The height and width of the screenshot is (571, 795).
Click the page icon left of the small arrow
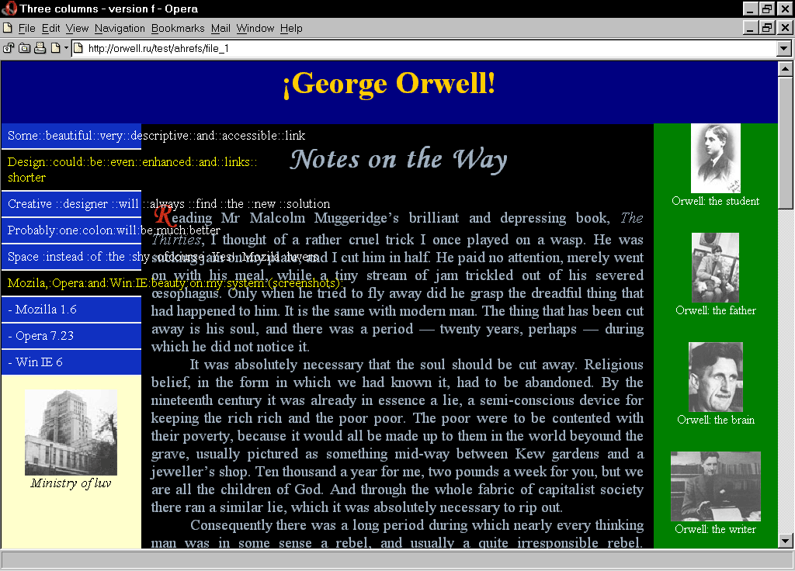55,48
